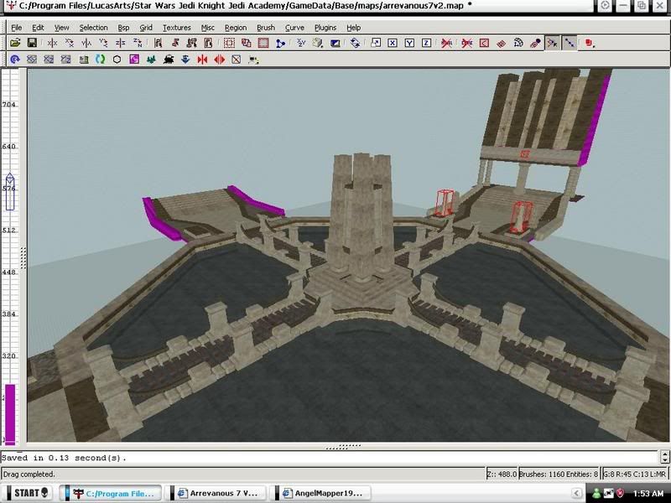Screen dimensions: 671x503
Task: Click the Free Rotation arrows icon
Action: click(355, 43)
